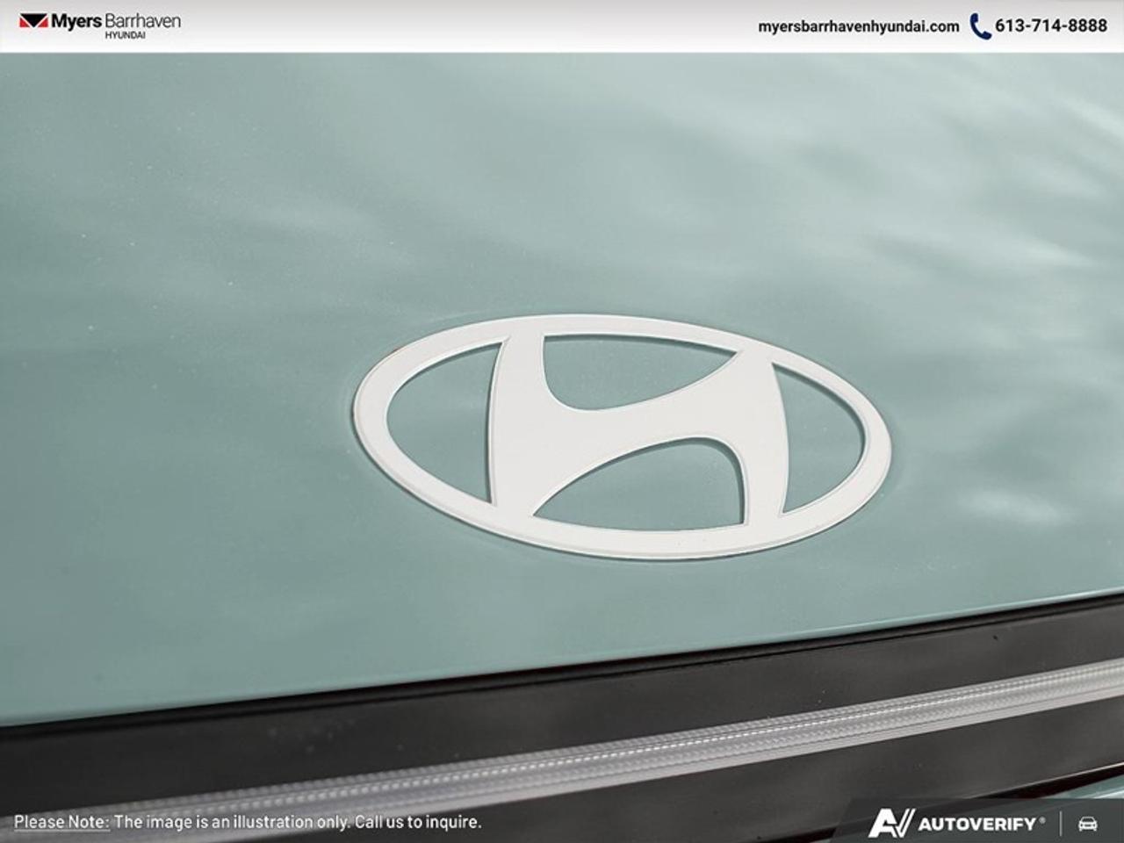Select the red-and-black Myers emblem icon

tap(34, 20)
